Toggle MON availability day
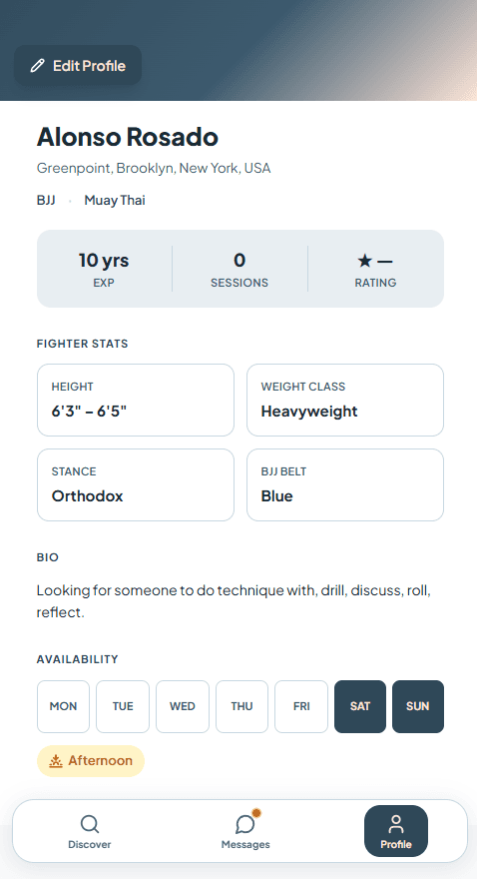This screenshot has width=477, height=879. coord(63,706)
